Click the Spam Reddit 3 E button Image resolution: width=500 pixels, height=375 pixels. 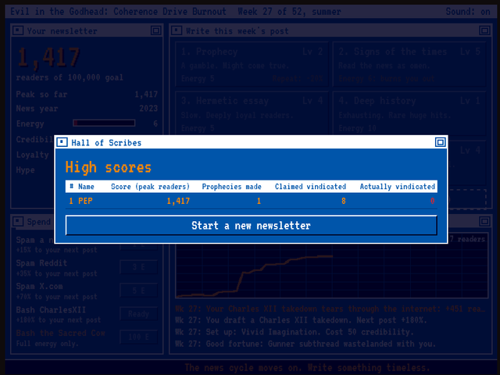point(139,267)
